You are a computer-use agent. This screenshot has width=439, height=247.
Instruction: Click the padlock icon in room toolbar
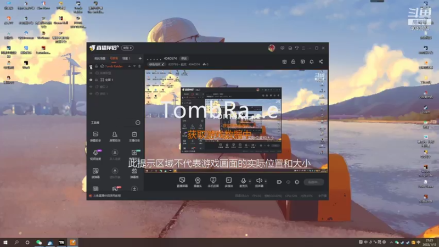coord(294,61)
